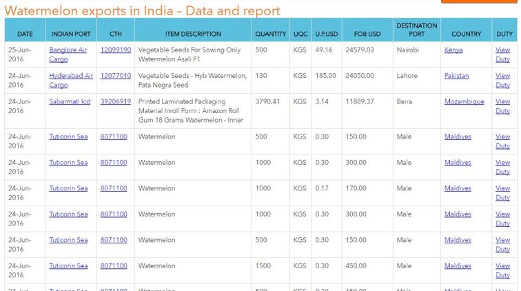Image resolution: width=521 pixels, height=291 pixels.
Task: Open CTH code 39206919 link
Action: point(116,101)
